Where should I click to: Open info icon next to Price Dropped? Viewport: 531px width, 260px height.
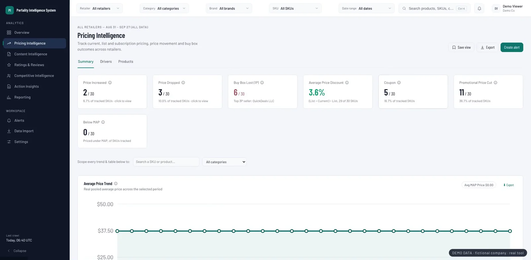point(183,83)
